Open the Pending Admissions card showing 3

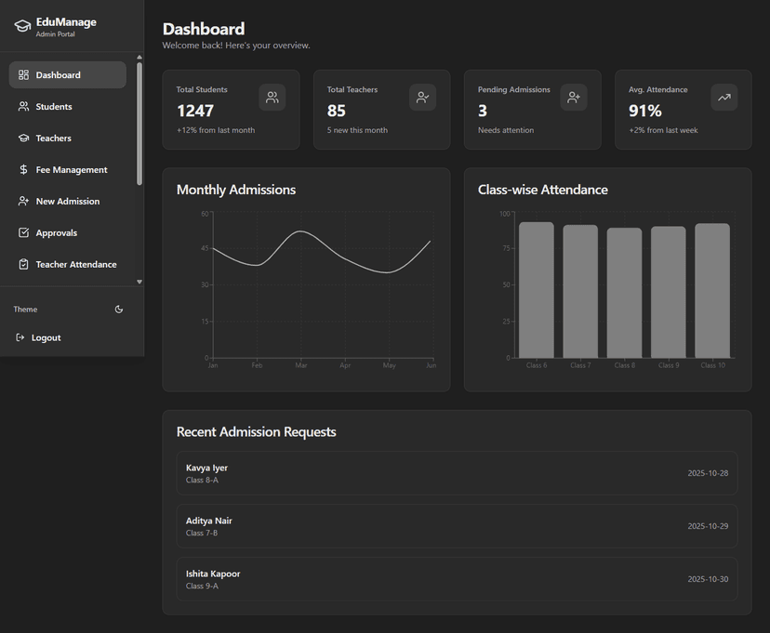click(531, 109)
